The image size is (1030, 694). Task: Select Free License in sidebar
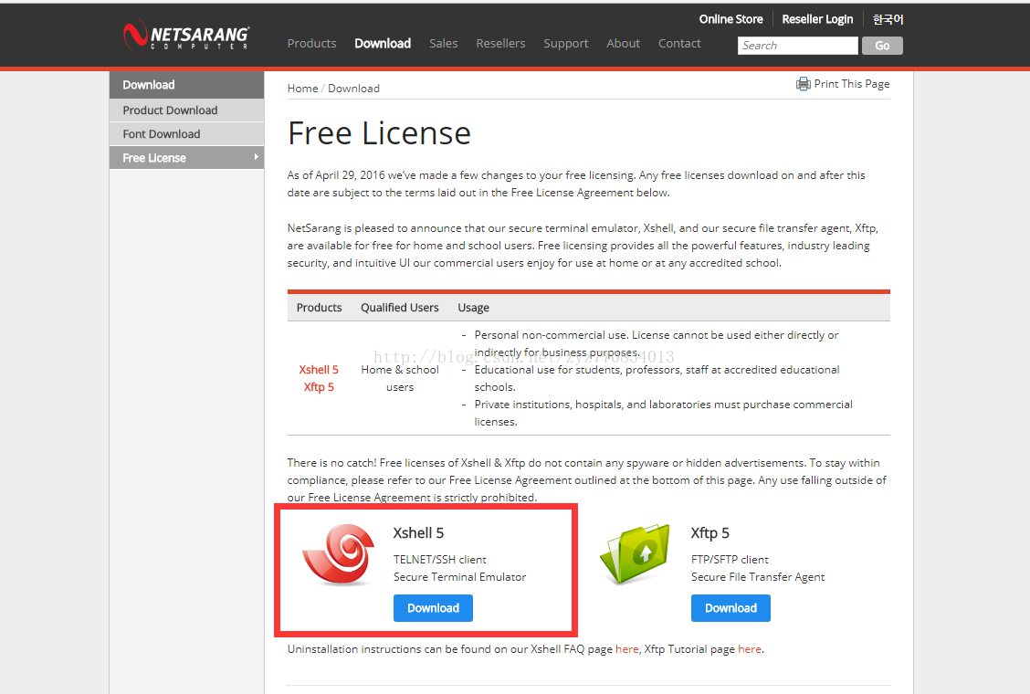tap(186, 158)
